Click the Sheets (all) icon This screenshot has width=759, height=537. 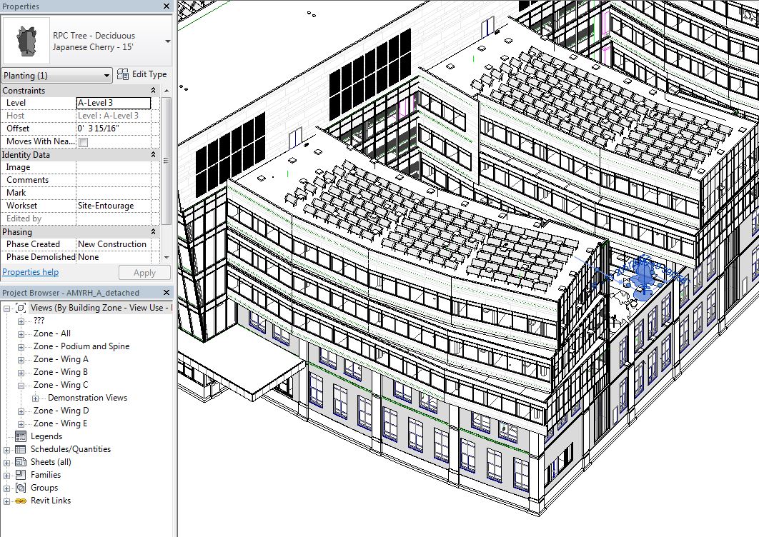[21, 462]
